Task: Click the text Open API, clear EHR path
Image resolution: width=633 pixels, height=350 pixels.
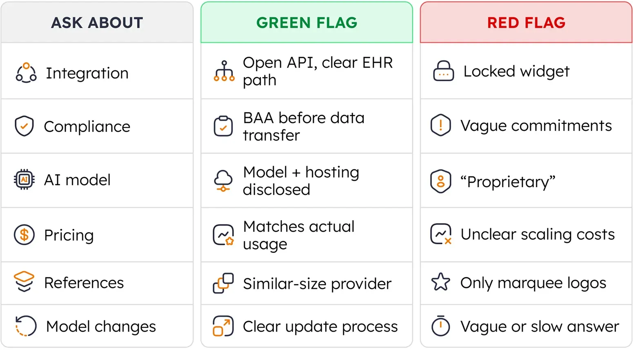Action: pyautogui.click(x=318, y=71)
